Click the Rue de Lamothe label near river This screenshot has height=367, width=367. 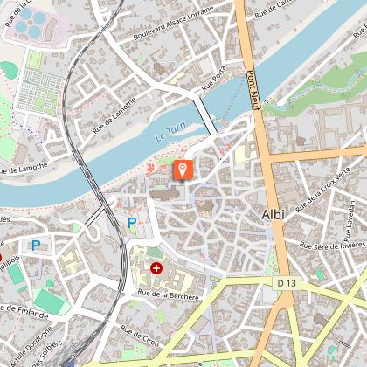[x=114, y=115]
